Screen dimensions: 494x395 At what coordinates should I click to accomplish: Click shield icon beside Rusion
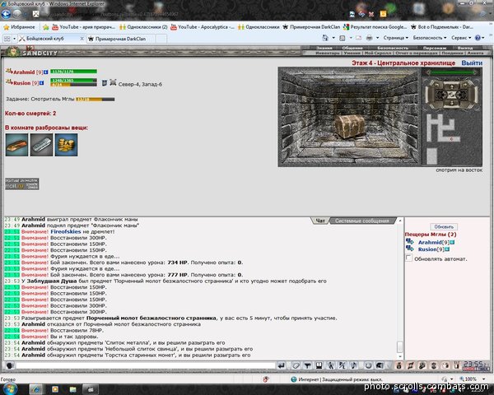click(x=105, y=83)
